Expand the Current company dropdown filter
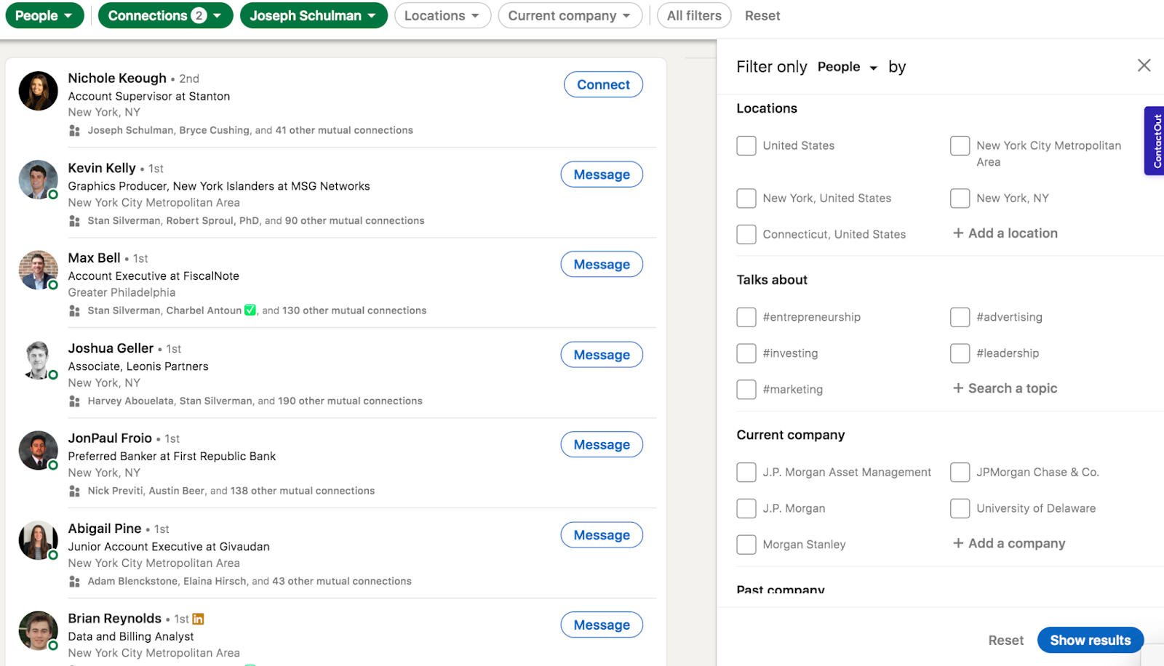The height and width of the screenshot is (666, 1164). (x=570, y=15)
